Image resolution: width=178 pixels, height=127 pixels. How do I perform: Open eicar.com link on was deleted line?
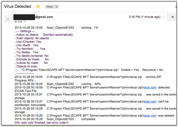click(x=150, y=115)
